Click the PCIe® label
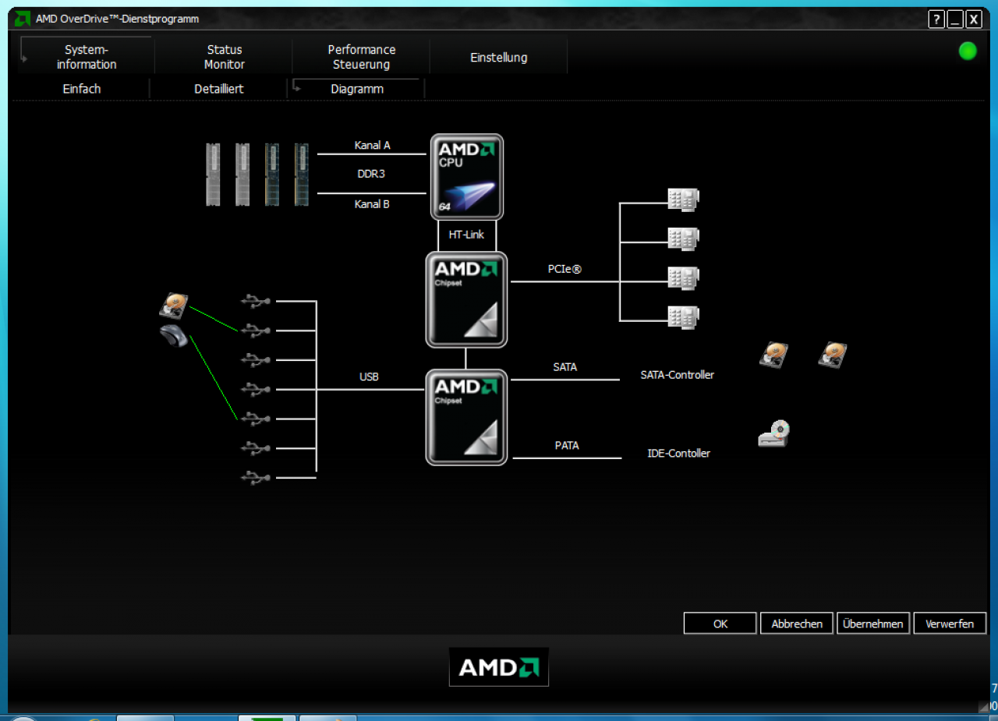Image resolution: width=998 pixels, height=721 pixels. click(x=564, y=270)
